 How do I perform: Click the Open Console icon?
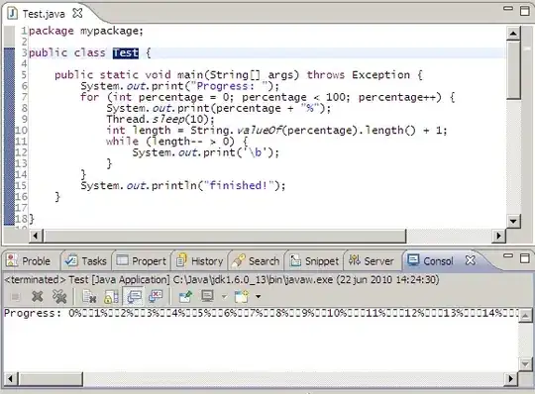pyautogui.click(x=242, y=296)
